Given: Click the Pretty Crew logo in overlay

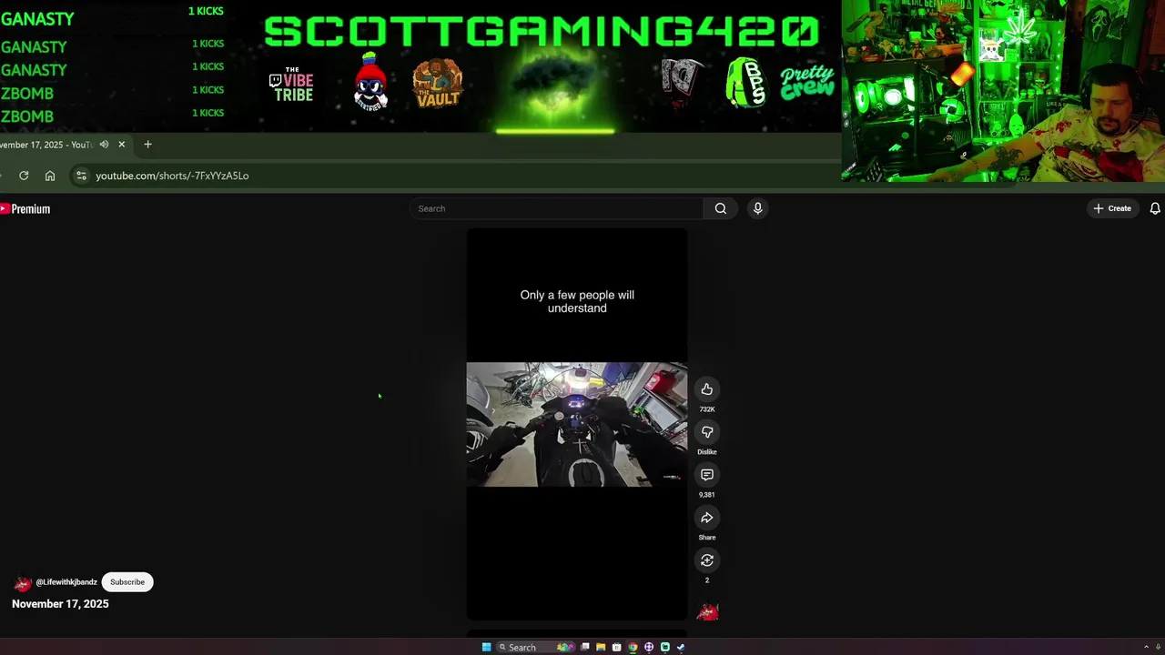Looking at the screenshot, I should tap(807, 82).
